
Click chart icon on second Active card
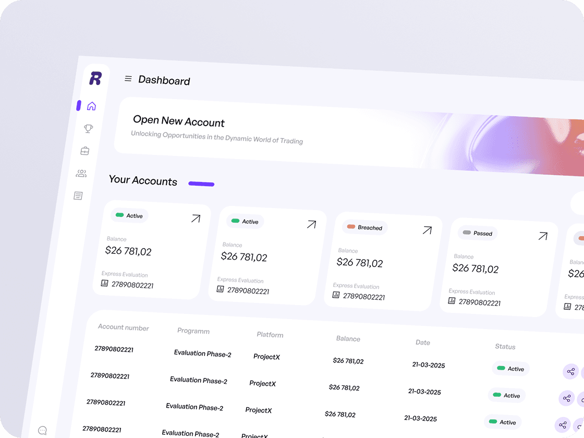[x=221, y=289]
